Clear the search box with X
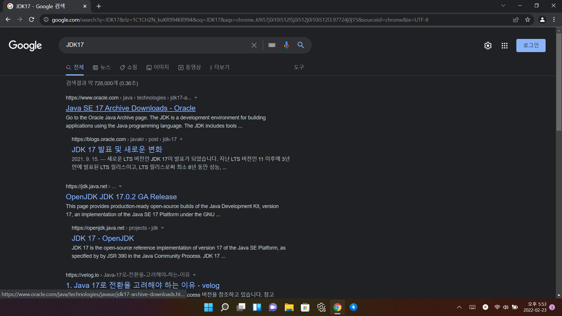 [254, 45]
